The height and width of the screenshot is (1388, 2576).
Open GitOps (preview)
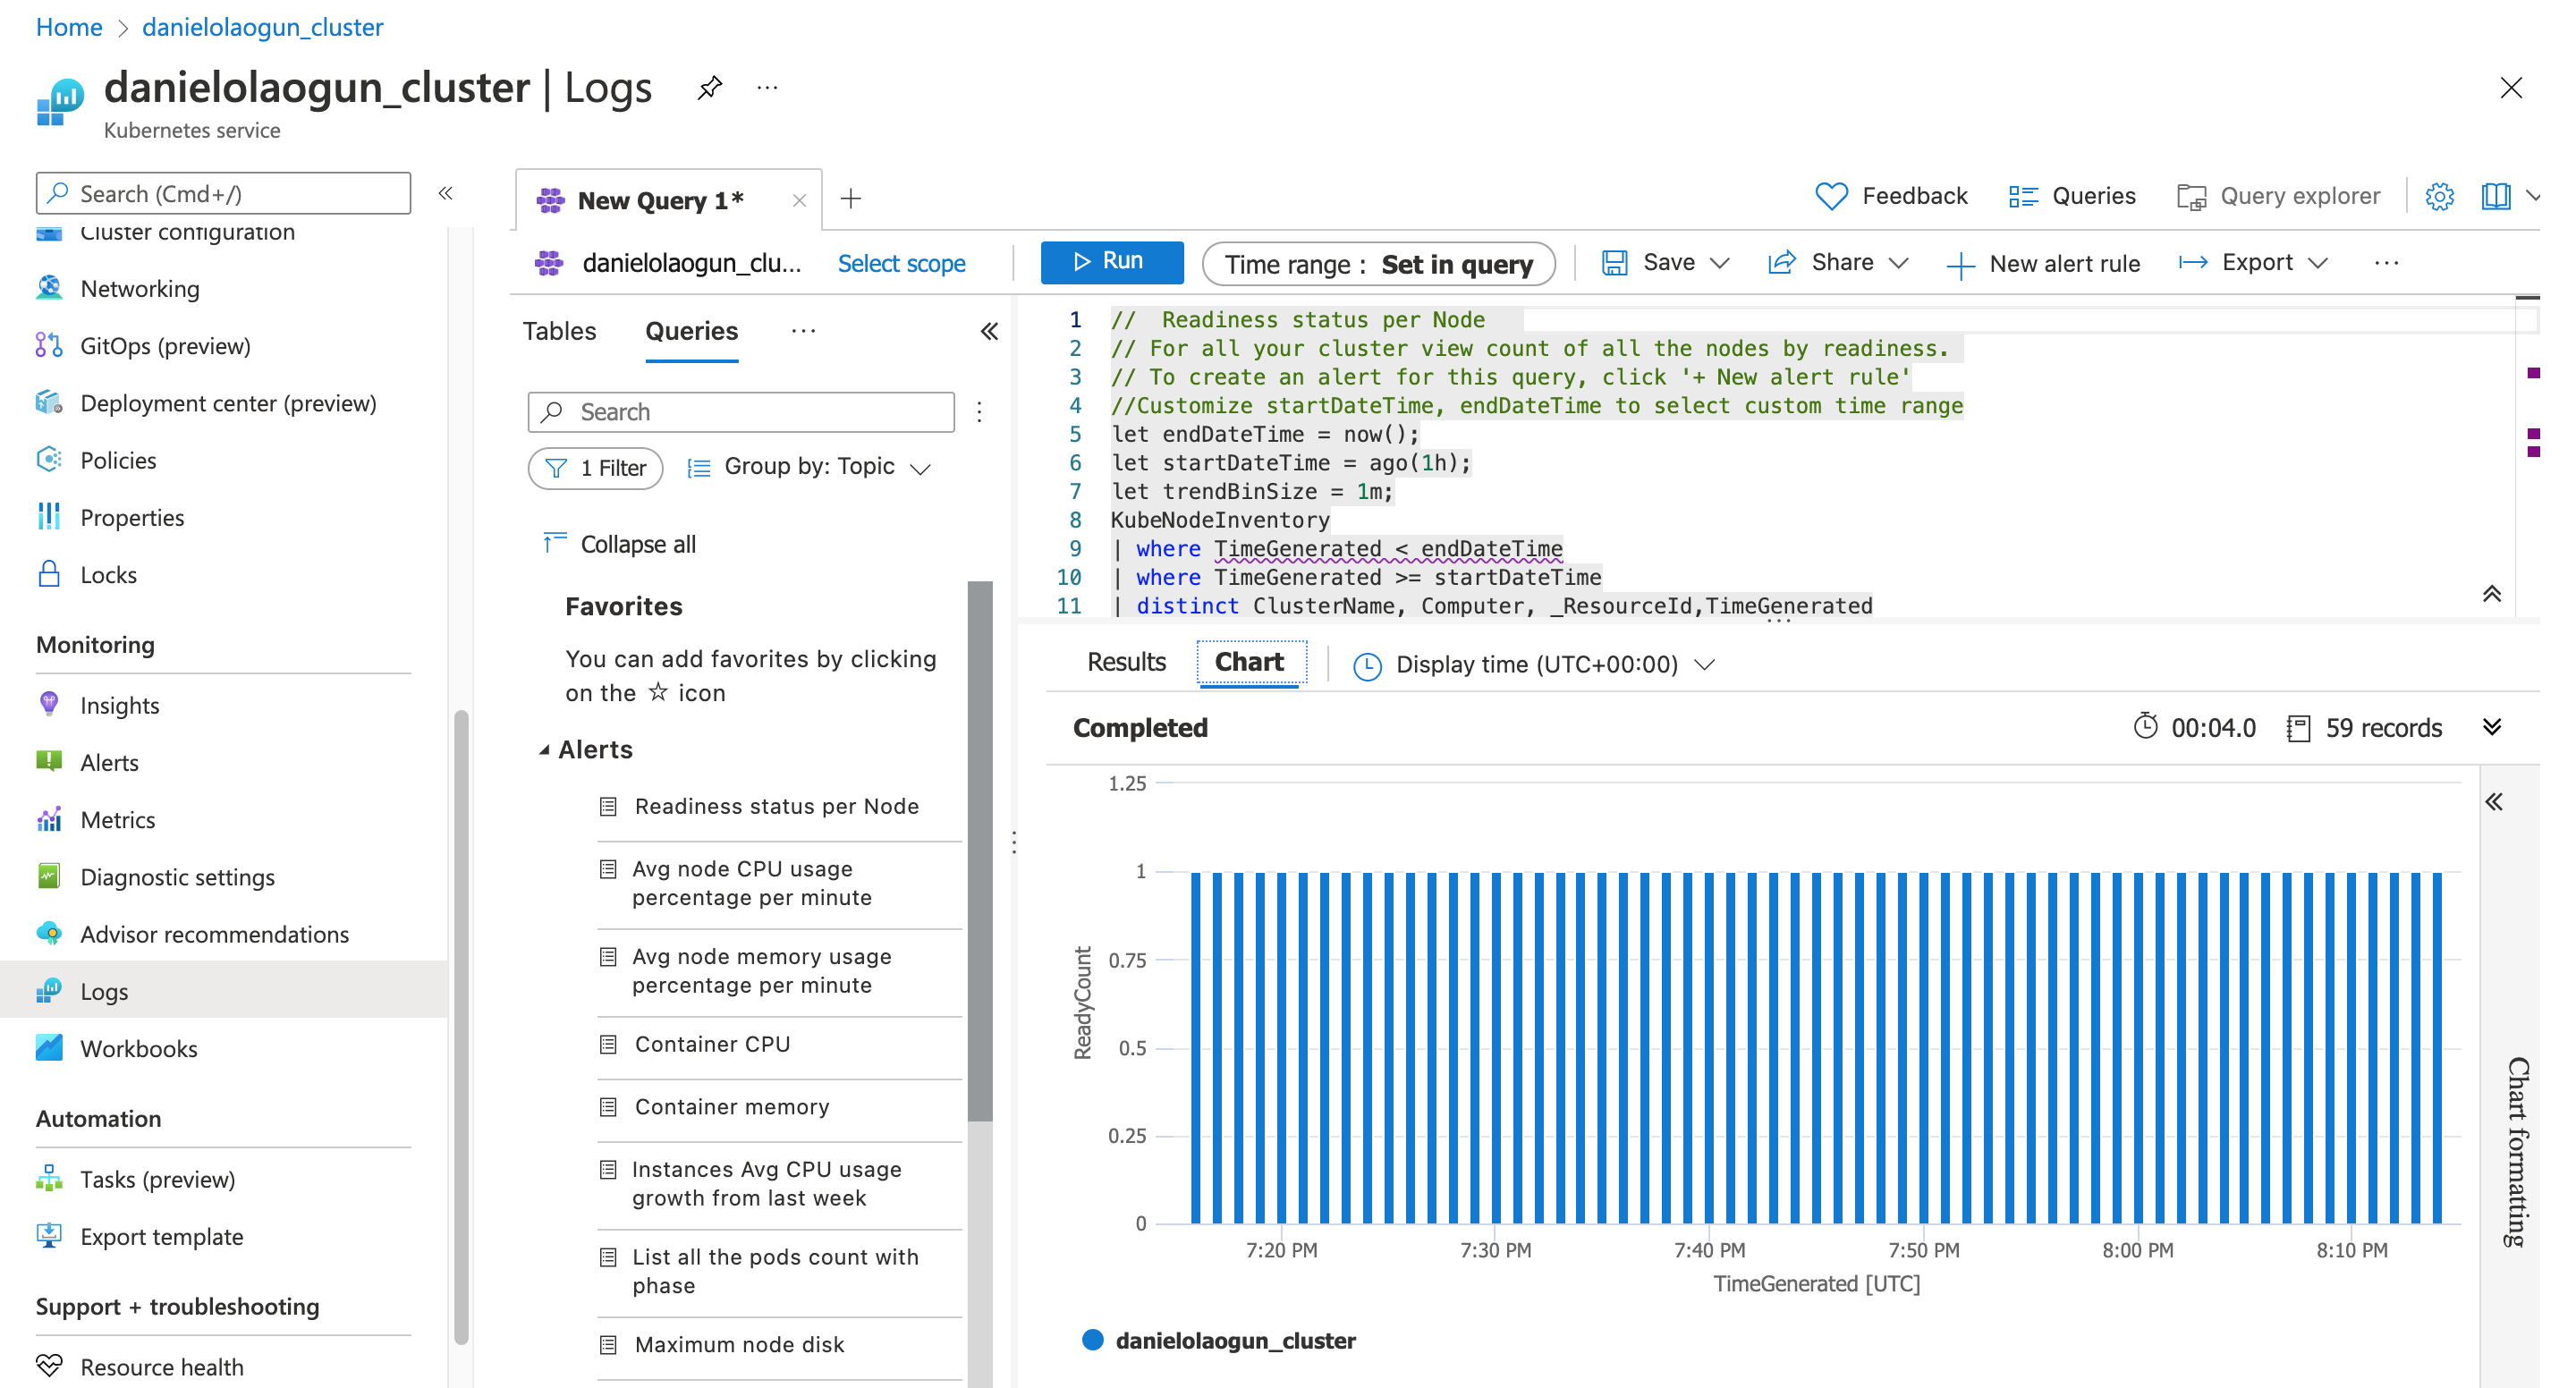point(165,346)
